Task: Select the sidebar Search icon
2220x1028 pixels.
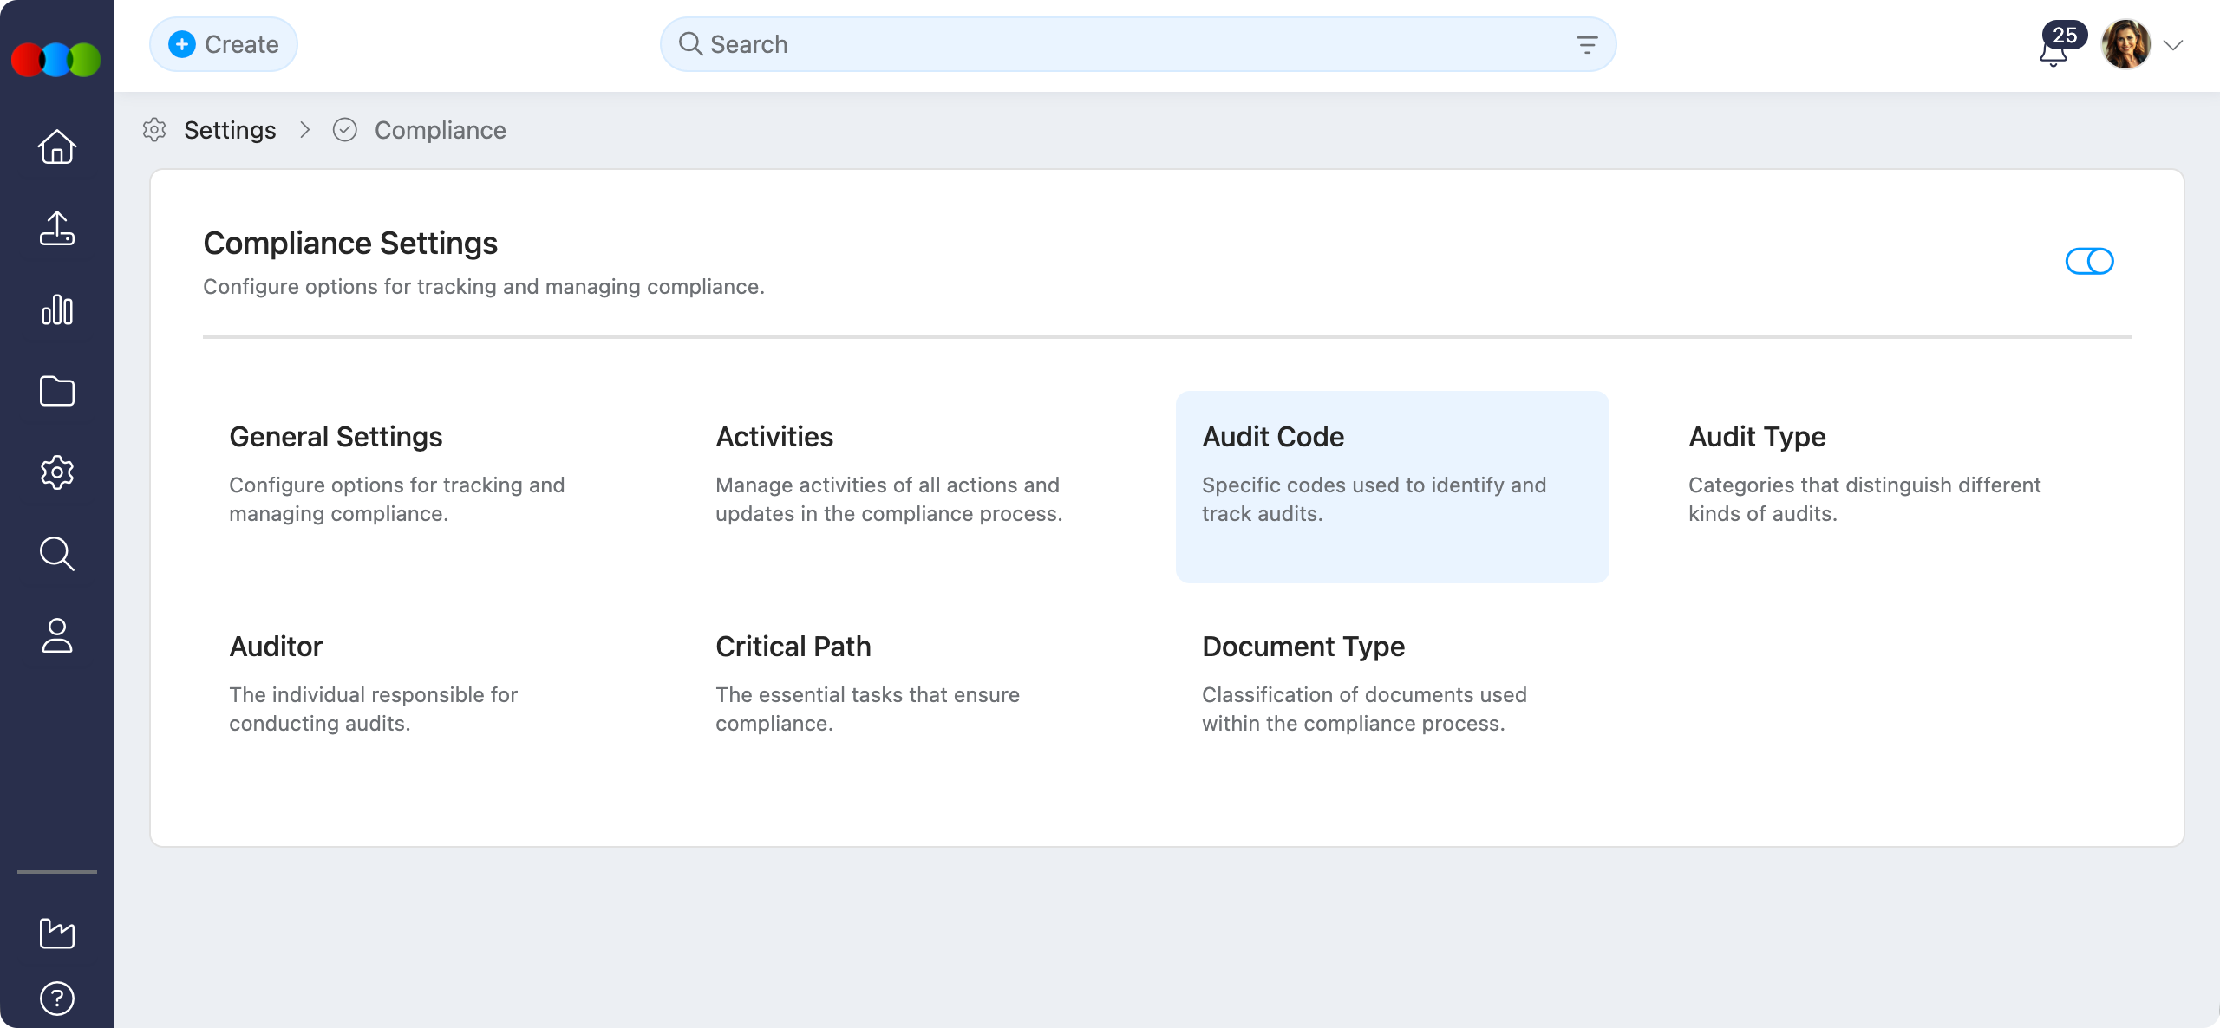Action: click(x=56, y=554)
